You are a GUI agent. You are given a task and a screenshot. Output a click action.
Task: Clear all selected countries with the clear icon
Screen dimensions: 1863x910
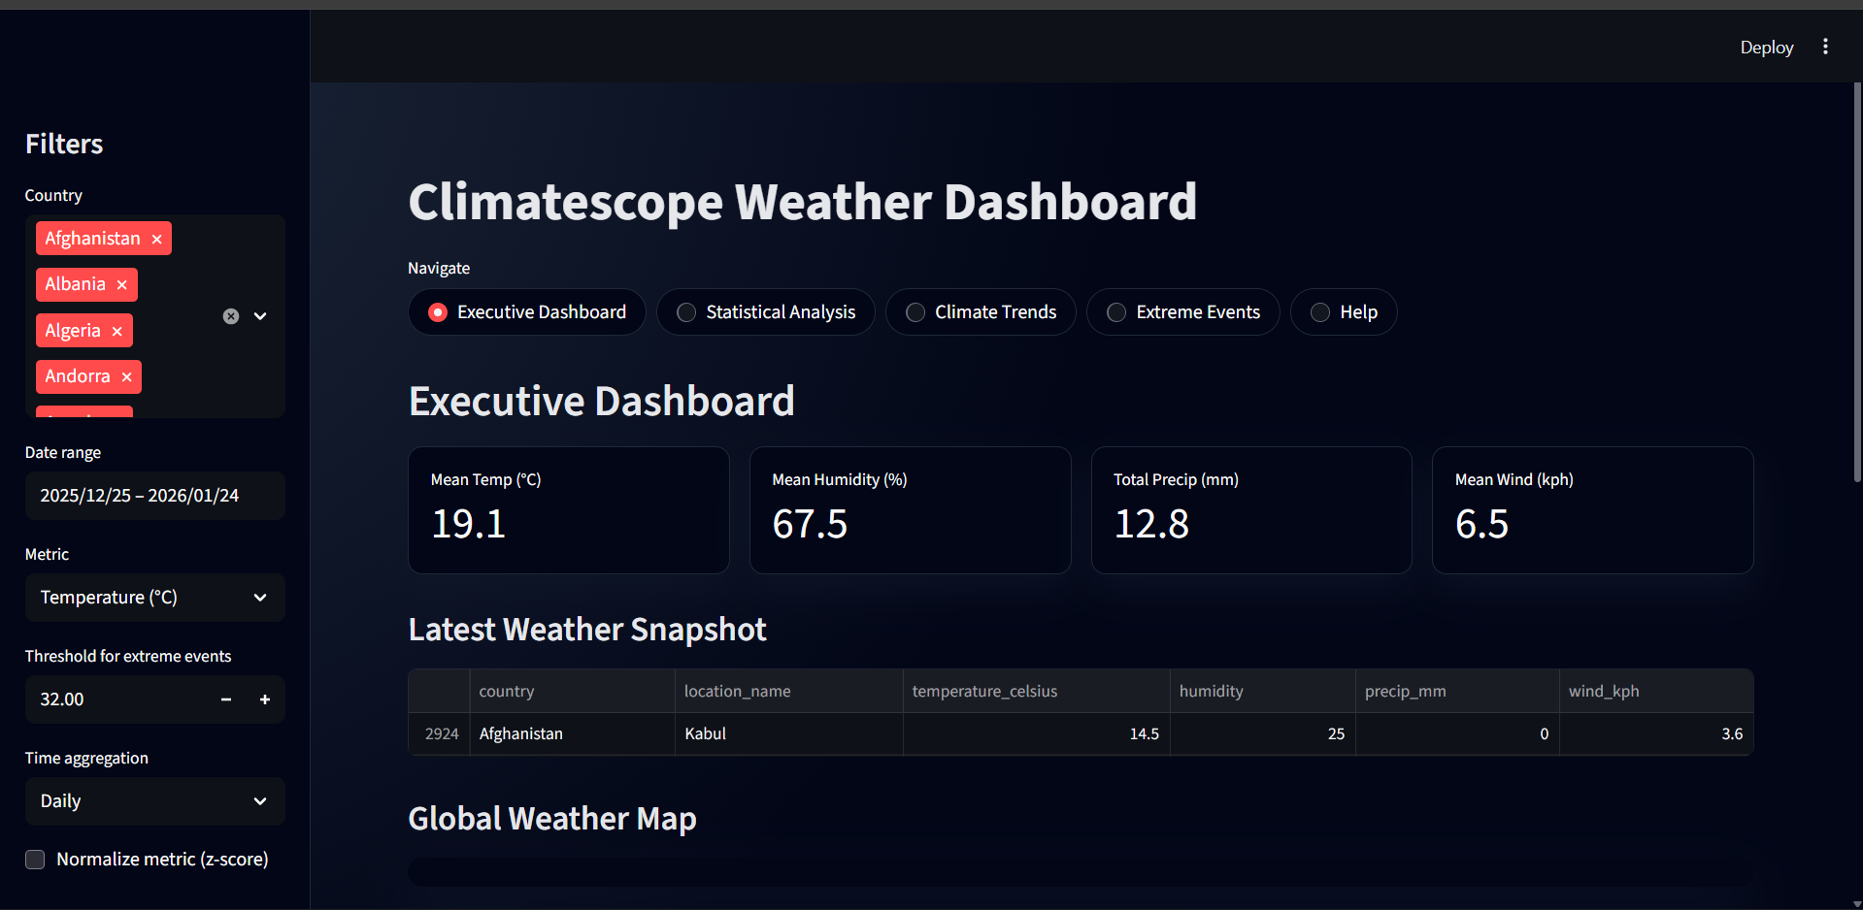[x=230, y=315]
